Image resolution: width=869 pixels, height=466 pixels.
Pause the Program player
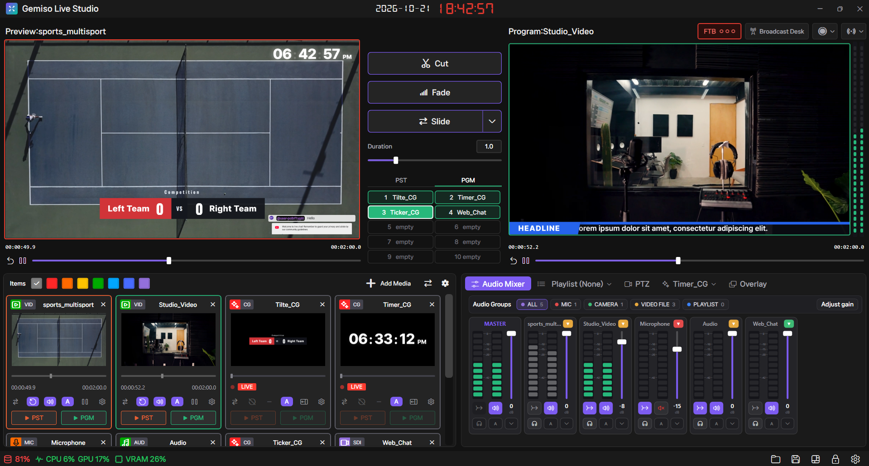pyautogui.click(x=526, y=261)
